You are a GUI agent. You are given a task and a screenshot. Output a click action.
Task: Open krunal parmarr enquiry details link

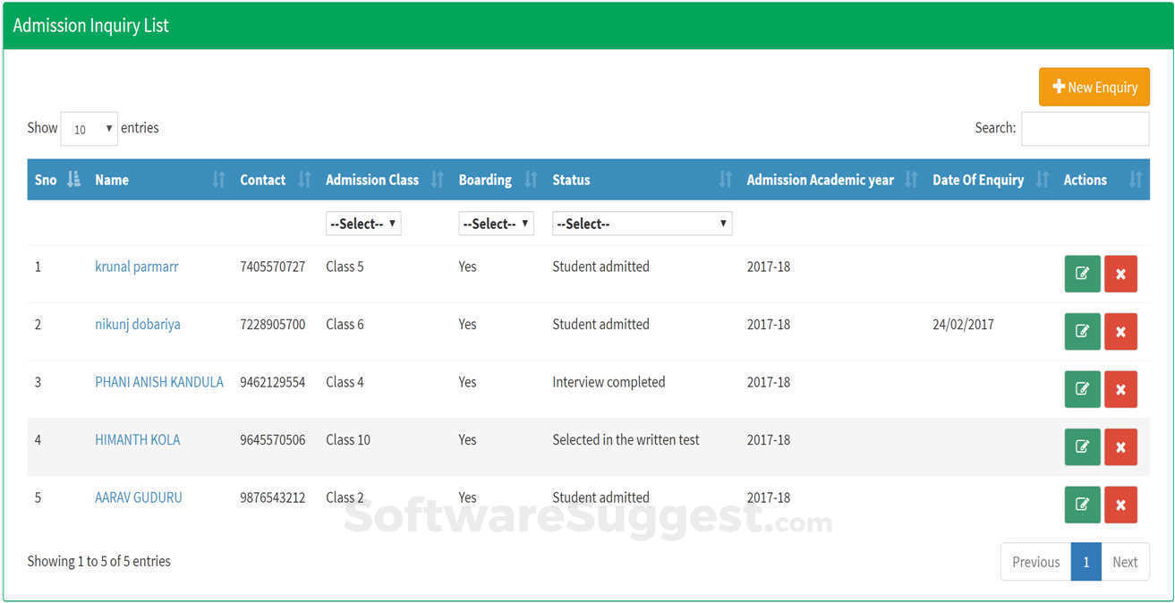[x=136, y=267]
